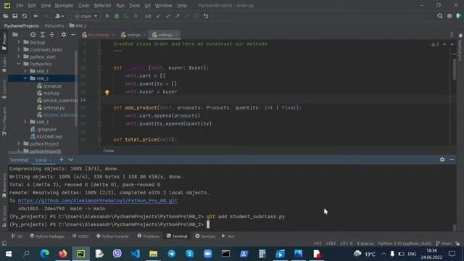The width and height of the screenshot is (464, 261).
Task: Click the Open folder toolbar icon
Action: [6, 16]
